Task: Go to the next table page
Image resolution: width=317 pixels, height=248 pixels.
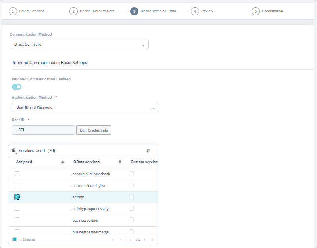Action: [x=145, y=240]
